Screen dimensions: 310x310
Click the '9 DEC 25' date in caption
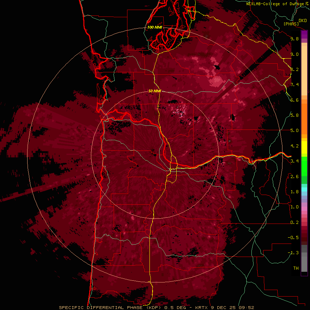click(x=224, y=308)
